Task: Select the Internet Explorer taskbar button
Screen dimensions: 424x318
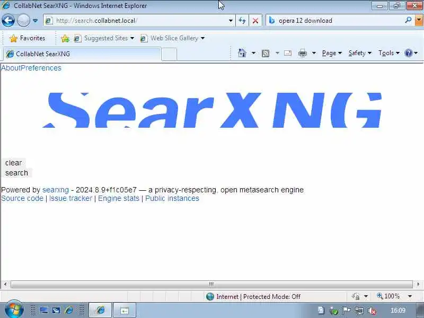Action: coord(100,310)
